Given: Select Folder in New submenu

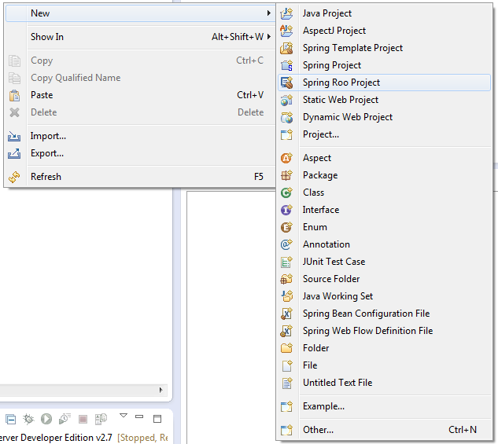Looking at the screenshot, I should pos(384,348).
